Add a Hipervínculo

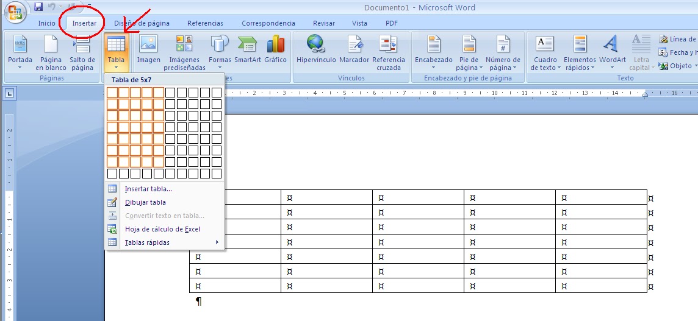click(317, 50)
